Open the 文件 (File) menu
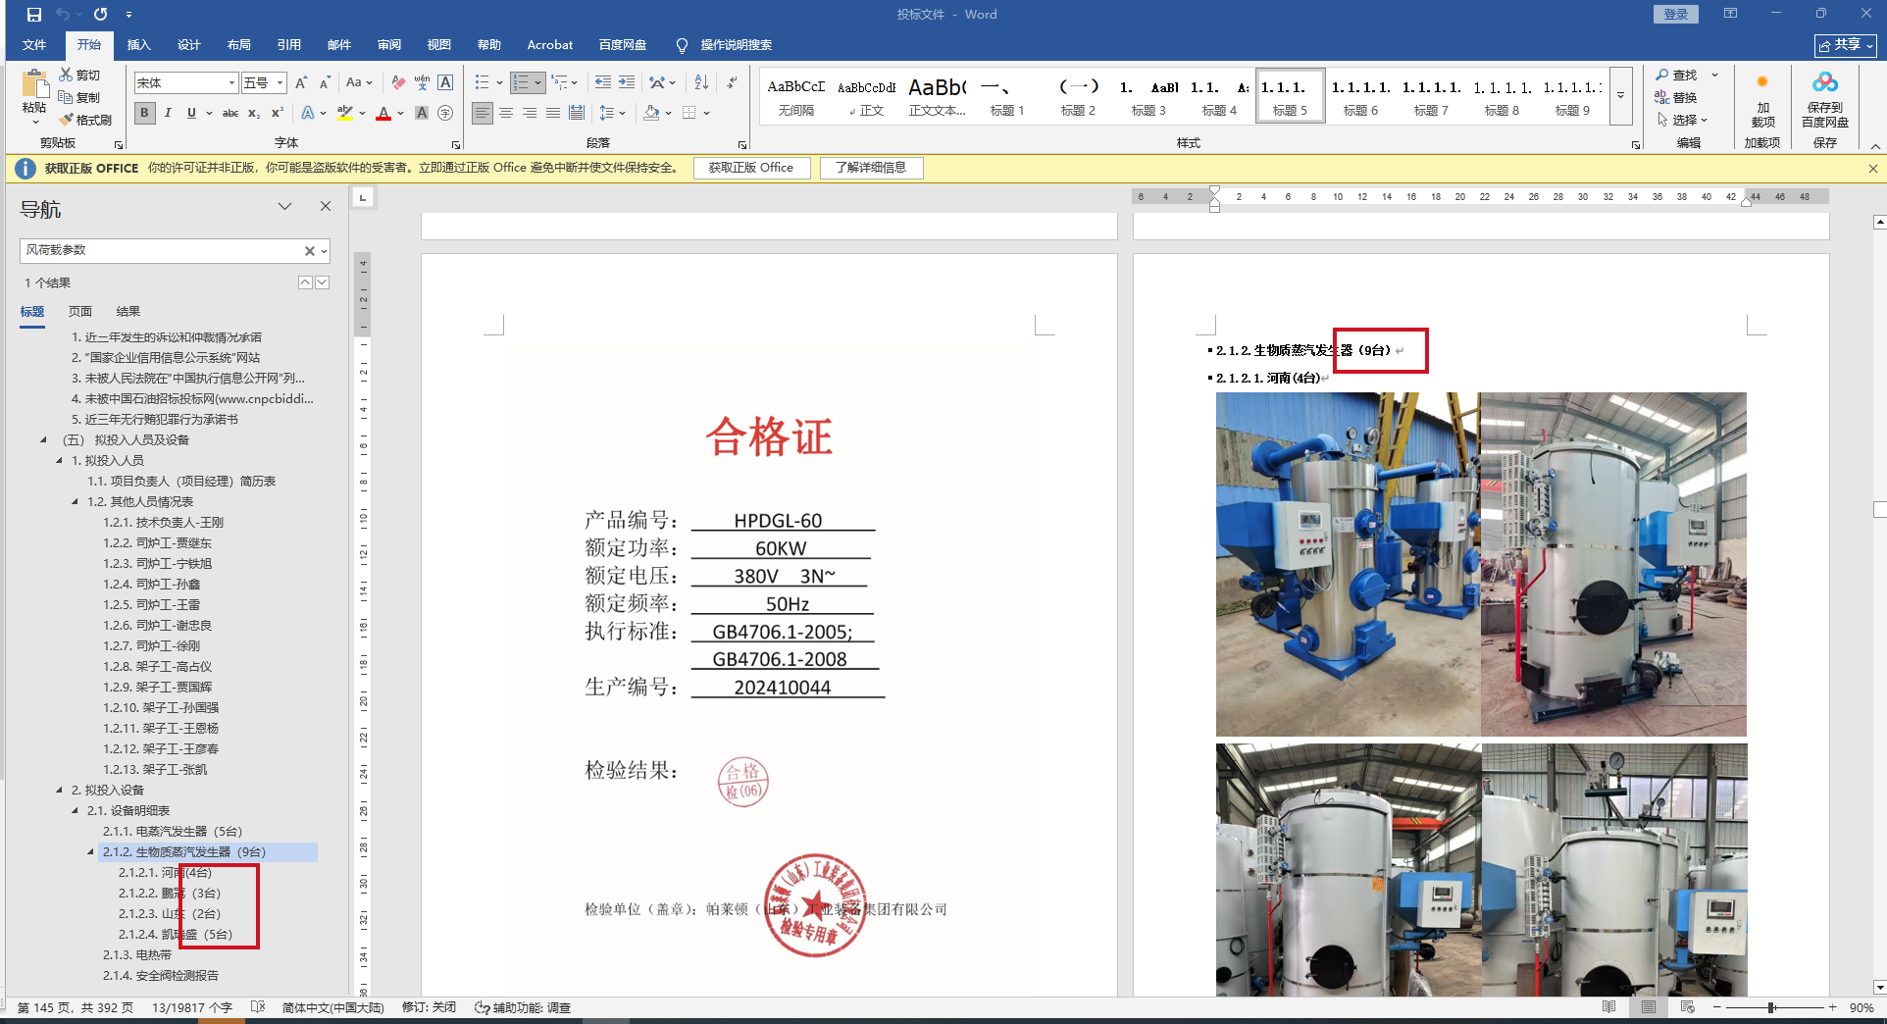1887x1024 pixels. click(34, 45)
